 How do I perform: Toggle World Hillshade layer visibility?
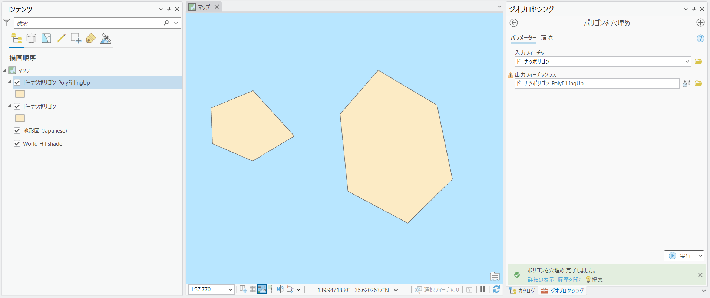click(x=17, y=143)
